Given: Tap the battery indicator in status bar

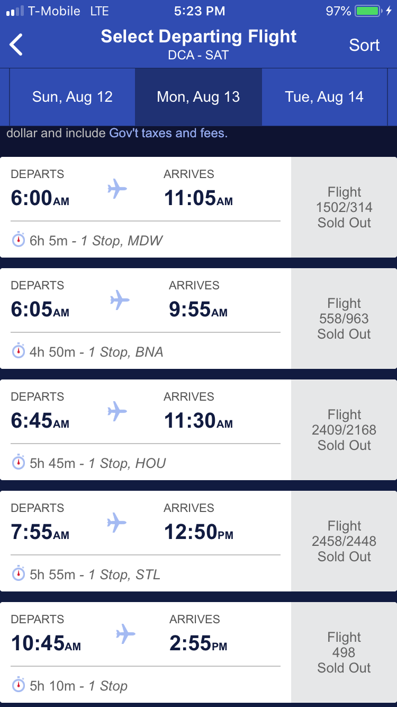Looking at the screenshot, I should pyautogui.click(x=368, y=11).
